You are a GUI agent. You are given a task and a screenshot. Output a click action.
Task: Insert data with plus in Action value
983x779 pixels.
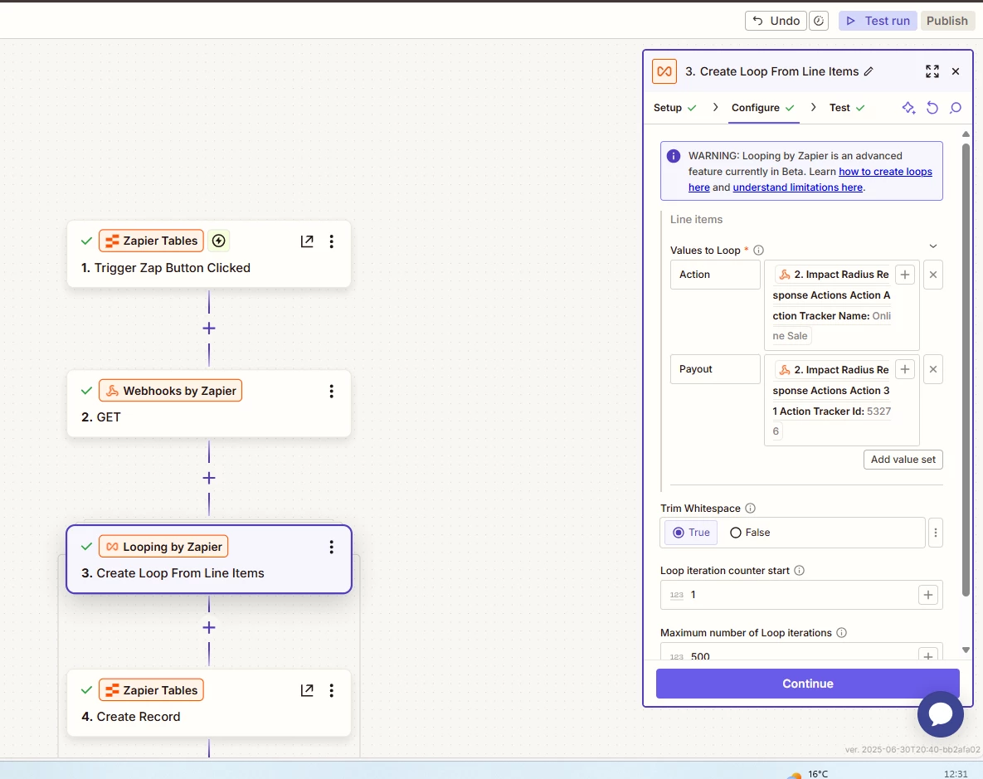(x=905, y=275)
